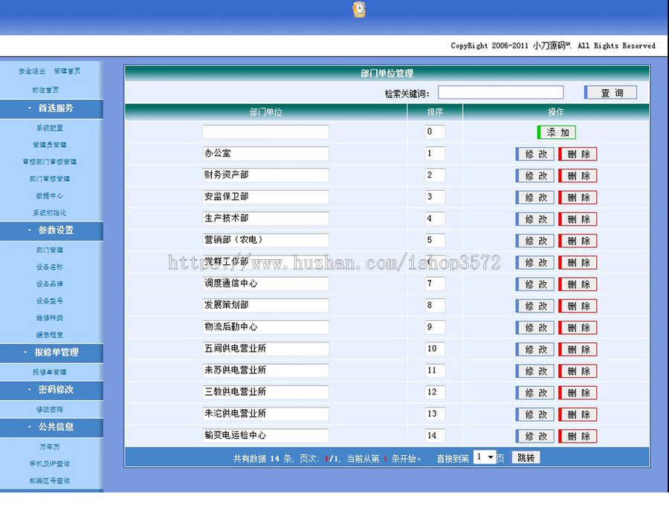This screenshot has height=522, width=669.
Task: Switch to 密码修改 menu
Action: [52, 390]
